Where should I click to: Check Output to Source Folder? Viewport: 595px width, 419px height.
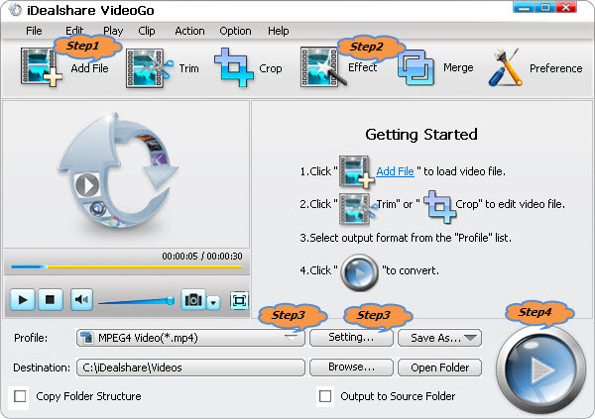pyautogui.click(x=325, y=396)
